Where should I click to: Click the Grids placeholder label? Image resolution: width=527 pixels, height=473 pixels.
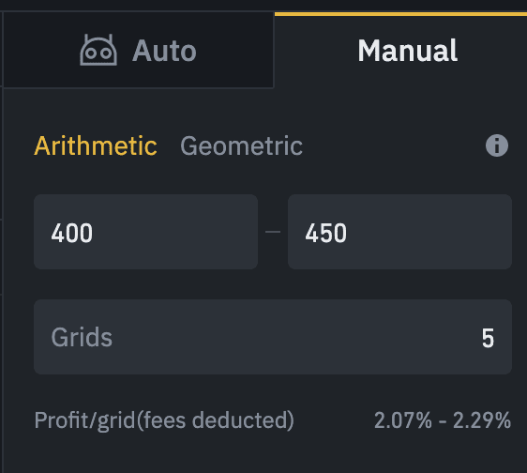(x=82, y=337)
